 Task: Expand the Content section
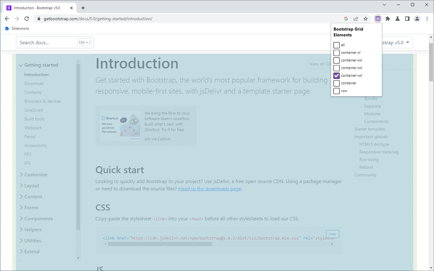31,197
